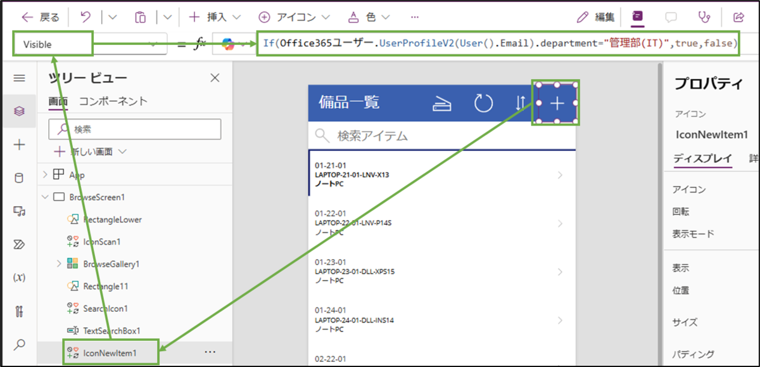Open the toolbar overflow ellipsis
This screenshot has height=367, width=760.
(x=414, y=17)
